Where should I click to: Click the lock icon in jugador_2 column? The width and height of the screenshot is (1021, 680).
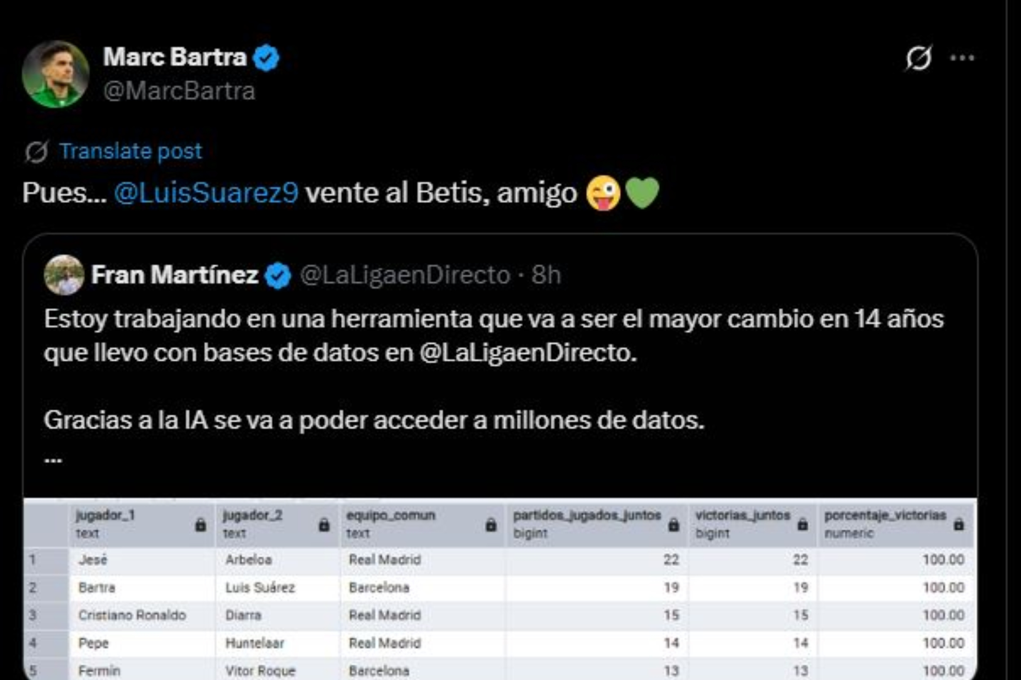point(324,525)
